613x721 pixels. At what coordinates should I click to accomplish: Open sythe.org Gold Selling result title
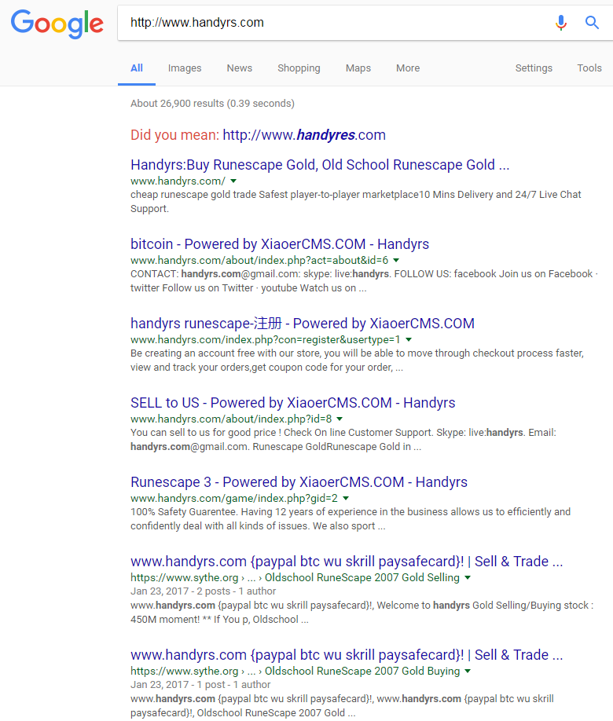point(347,562)
